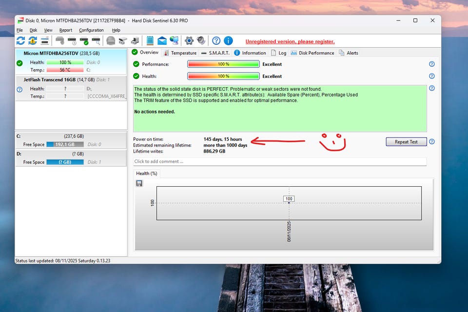Click the Micron Health 100 % green bar

tap(65, 62)
